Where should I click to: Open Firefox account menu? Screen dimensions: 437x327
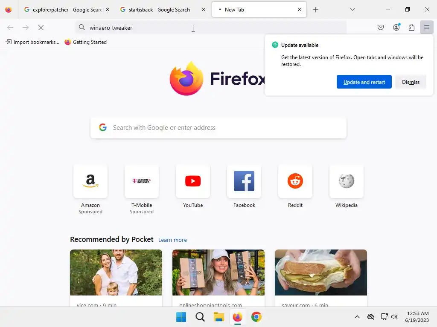point(396,27)
